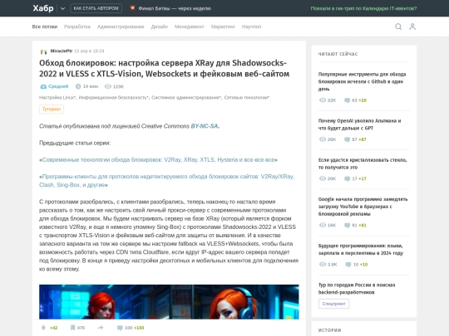Click the share arrow icon
This screenshot has width=449, height=336.
point(101,328)
